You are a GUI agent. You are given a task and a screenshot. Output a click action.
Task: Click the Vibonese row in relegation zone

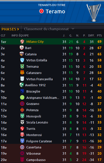click(52, 153)
